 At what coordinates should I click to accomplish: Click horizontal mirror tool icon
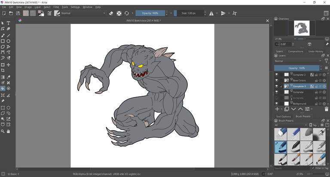pos(211,13)
